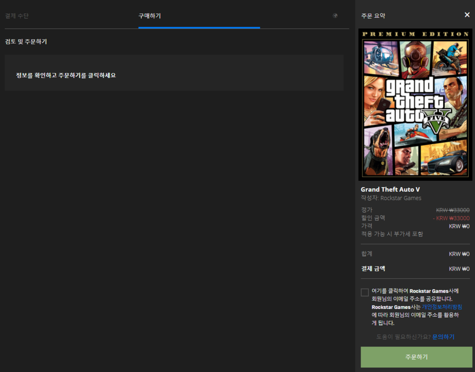Select the 구매하기 tab
This screenshot has width=475, height=372.
pyautogui.click(x=150, y=16)
